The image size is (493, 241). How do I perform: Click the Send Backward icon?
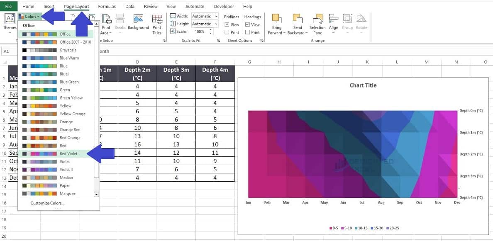pyautogui.click(x=297, y=24)
